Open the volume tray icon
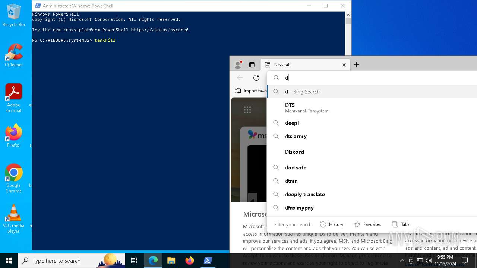Image resolution: width=477 pixels, height=268 pixels. (429, 261)
